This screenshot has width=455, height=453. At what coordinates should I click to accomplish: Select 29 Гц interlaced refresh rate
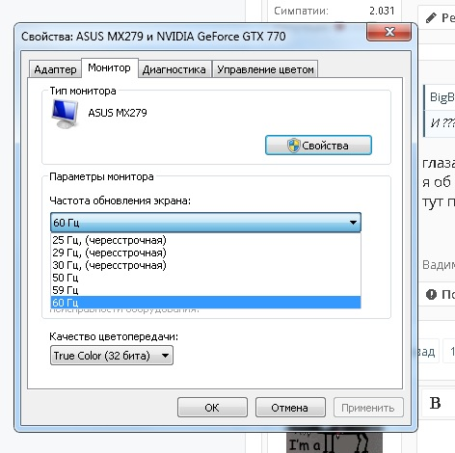[205, 253]
